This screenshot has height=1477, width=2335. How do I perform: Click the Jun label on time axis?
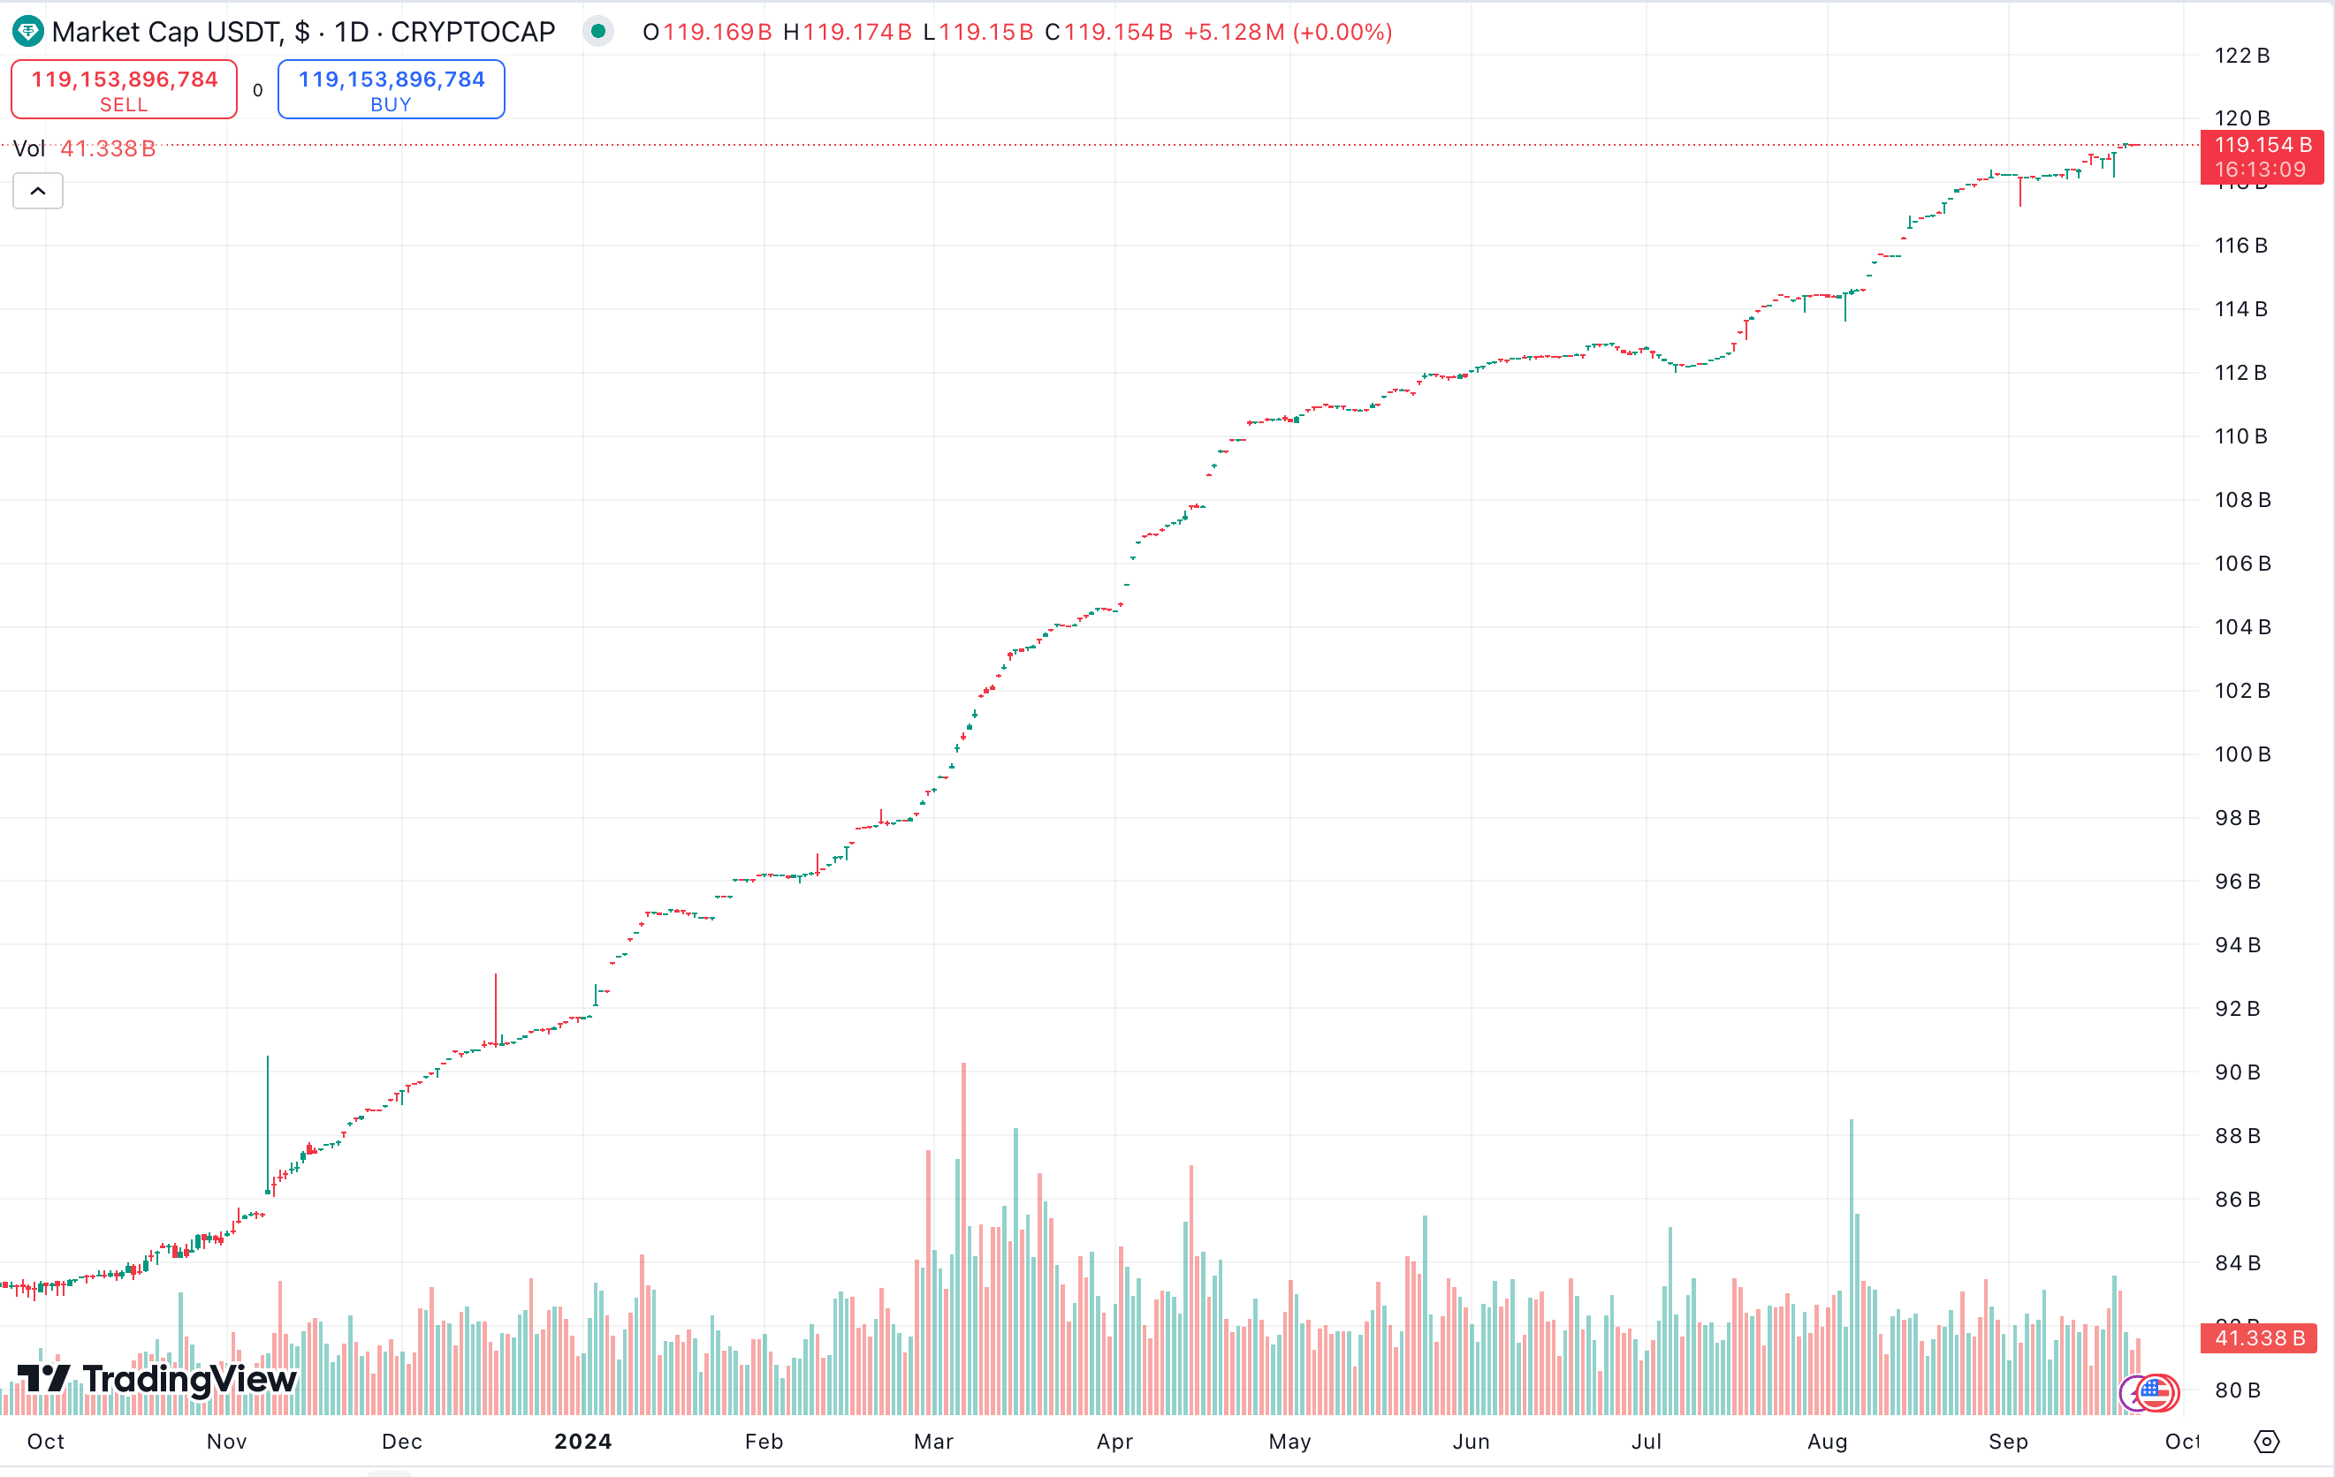(1471, 1441)
